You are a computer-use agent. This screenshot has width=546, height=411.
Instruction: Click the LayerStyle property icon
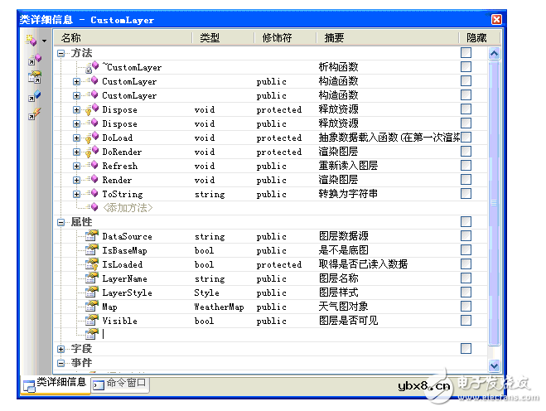tap(92, 292)
